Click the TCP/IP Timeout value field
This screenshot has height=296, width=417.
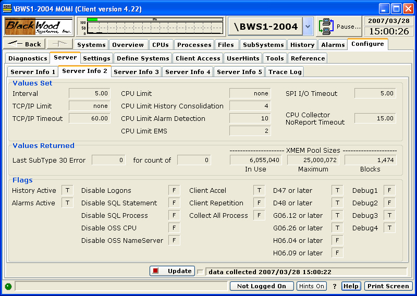90,118
